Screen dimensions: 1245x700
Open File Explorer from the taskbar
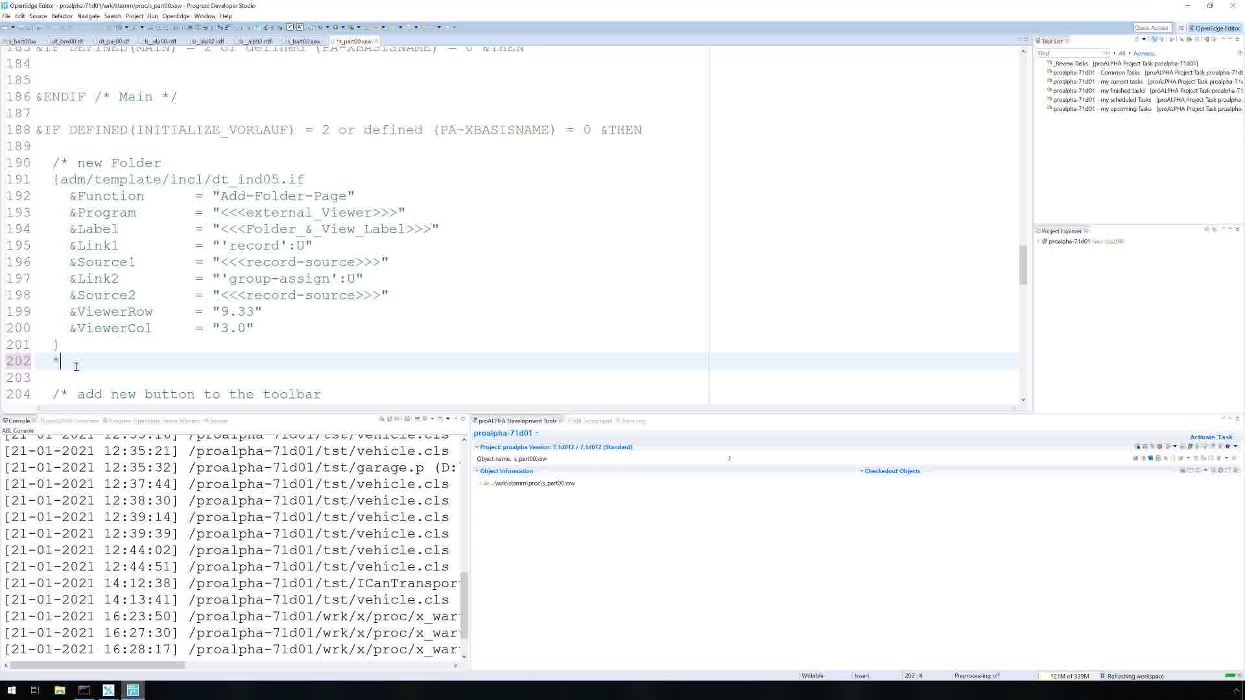60,690
